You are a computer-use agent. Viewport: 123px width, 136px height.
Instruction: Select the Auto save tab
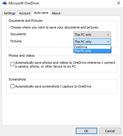41,13
